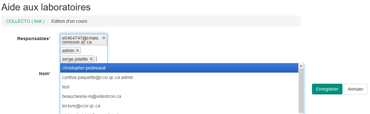Remove the admin tag with its x

77,51
